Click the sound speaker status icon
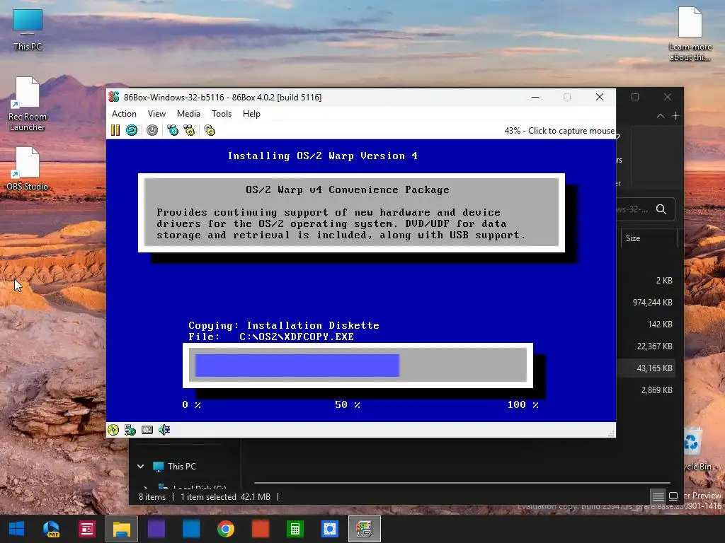The height and width of the screenshot is (543, 725). pyautogui.click(x=164, y=431)
